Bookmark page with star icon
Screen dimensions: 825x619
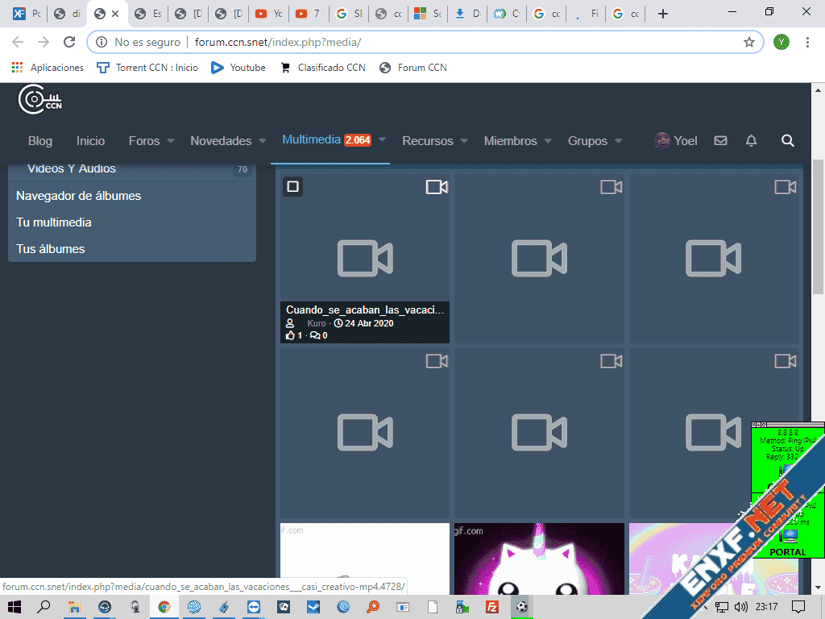pyautogui.click(x=748, y=42)
